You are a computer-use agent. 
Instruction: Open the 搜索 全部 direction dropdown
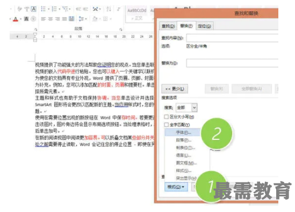tap(186, 108)
